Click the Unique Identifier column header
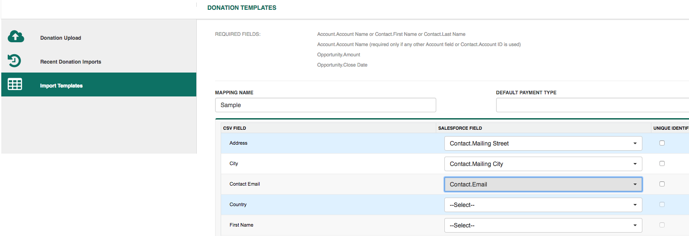 click(670, 128)
